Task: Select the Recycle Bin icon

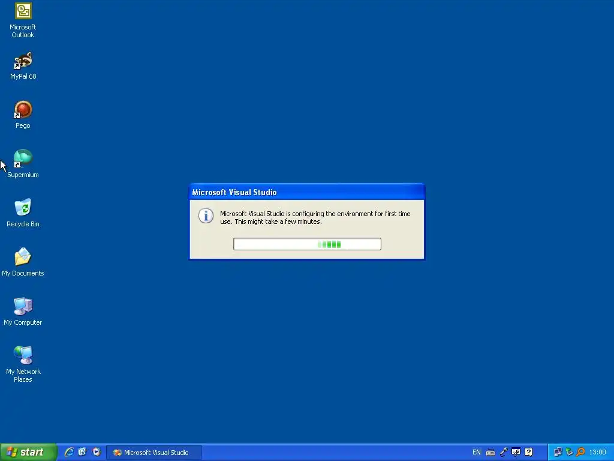Action: point(23,213)
